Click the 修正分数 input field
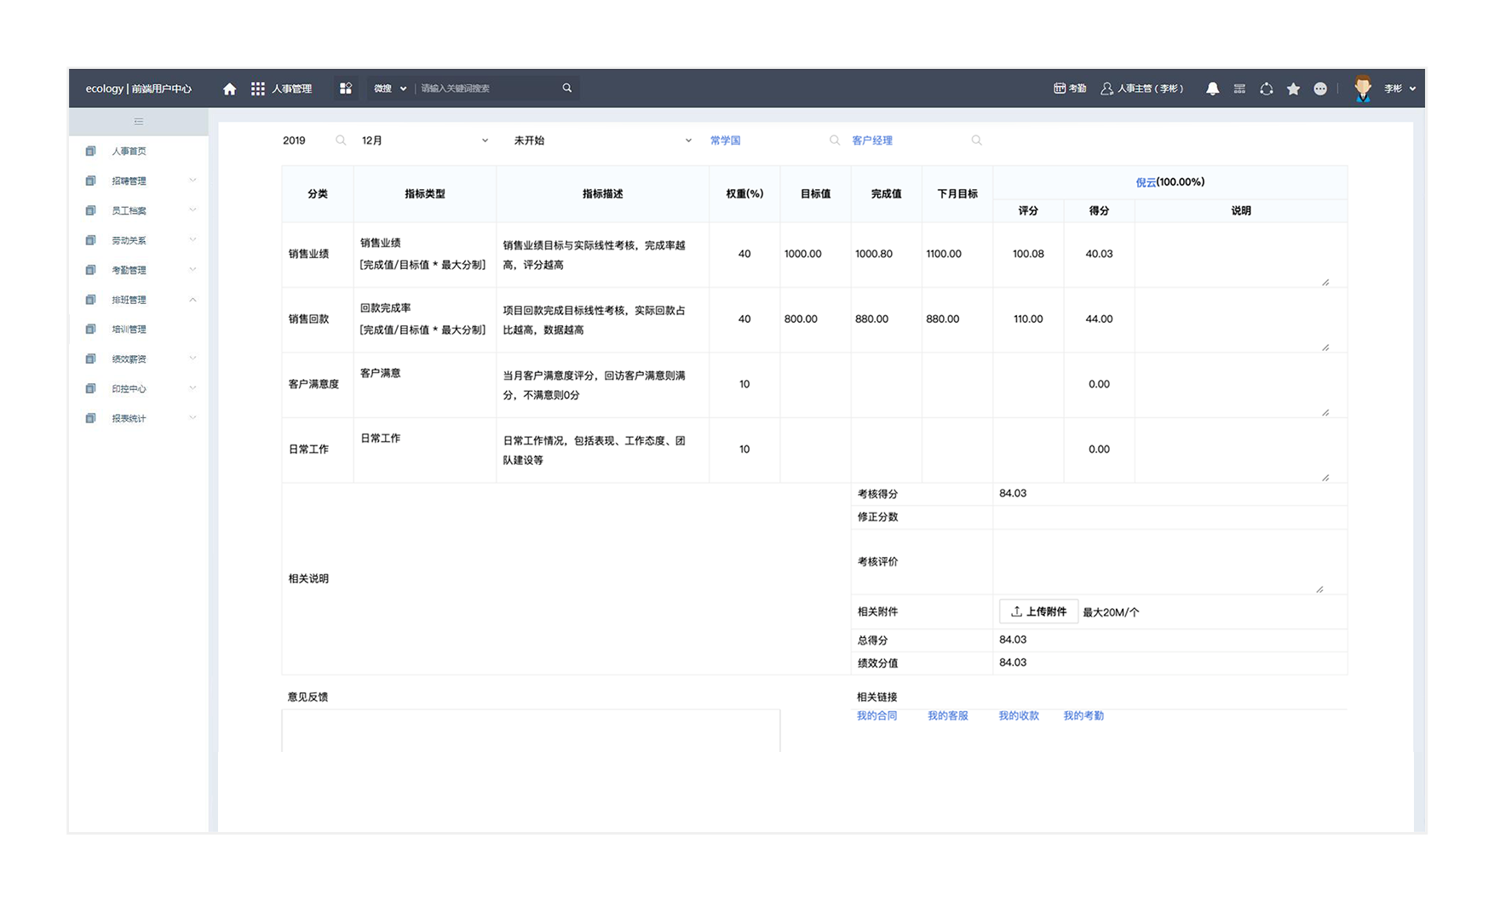1494x901 pixels. click(x=1169, y=517)
